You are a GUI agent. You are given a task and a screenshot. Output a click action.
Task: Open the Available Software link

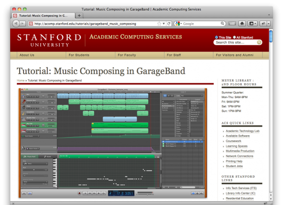(x=238, y=136)
